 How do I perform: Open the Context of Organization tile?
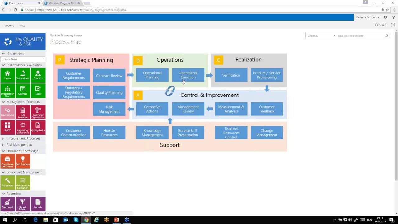[38, 112]
